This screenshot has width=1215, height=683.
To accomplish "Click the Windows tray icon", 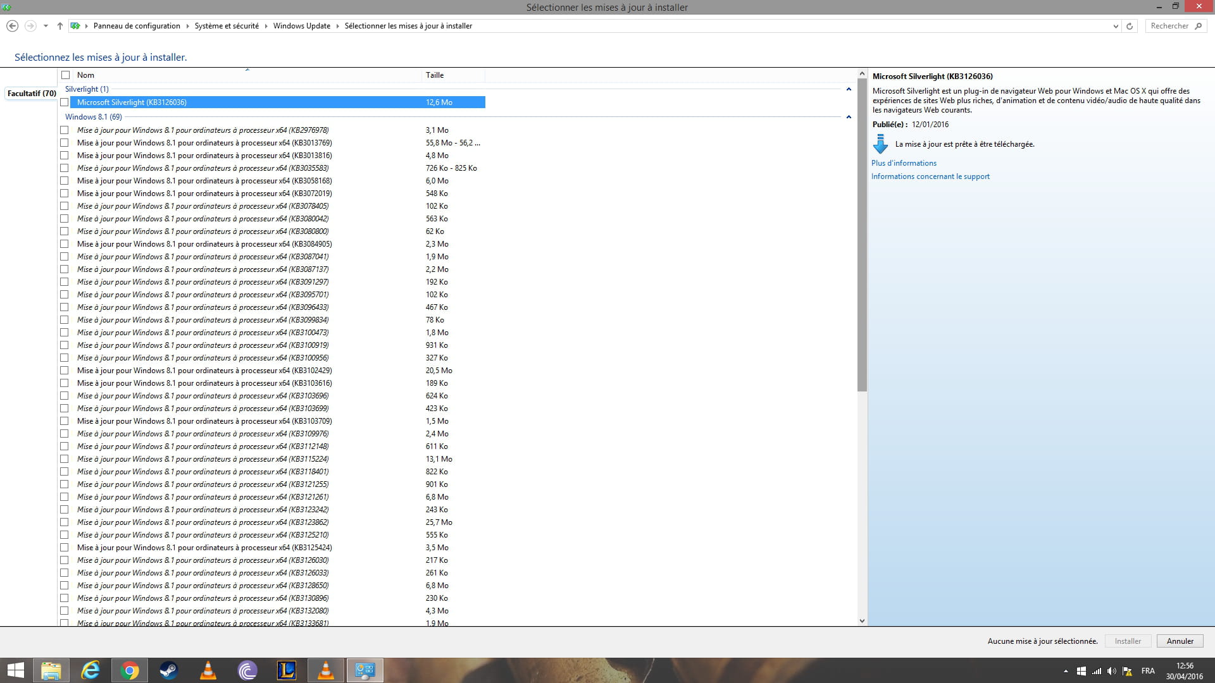I will click(x=1081, y=671).
